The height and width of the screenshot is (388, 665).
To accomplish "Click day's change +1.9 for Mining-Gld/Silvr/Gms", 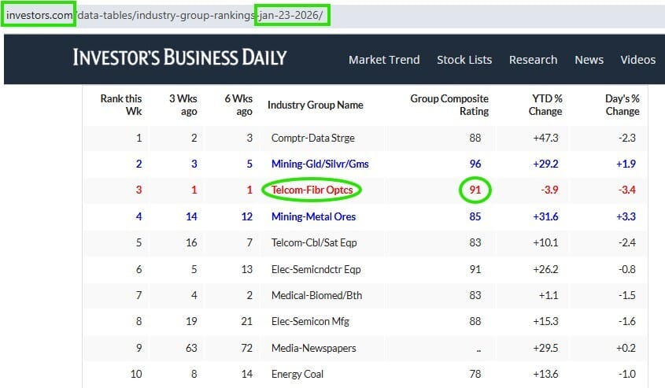I will (x=626, y=164).
